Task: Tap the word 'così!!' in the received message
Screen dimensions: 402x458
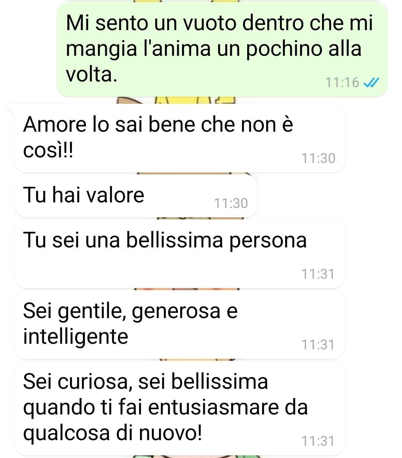Action: (x=48, y=150)
